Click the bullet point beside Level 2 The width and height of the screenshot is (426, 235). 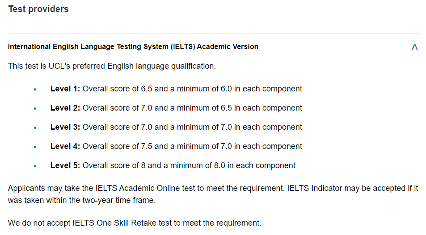pos(35,108)
